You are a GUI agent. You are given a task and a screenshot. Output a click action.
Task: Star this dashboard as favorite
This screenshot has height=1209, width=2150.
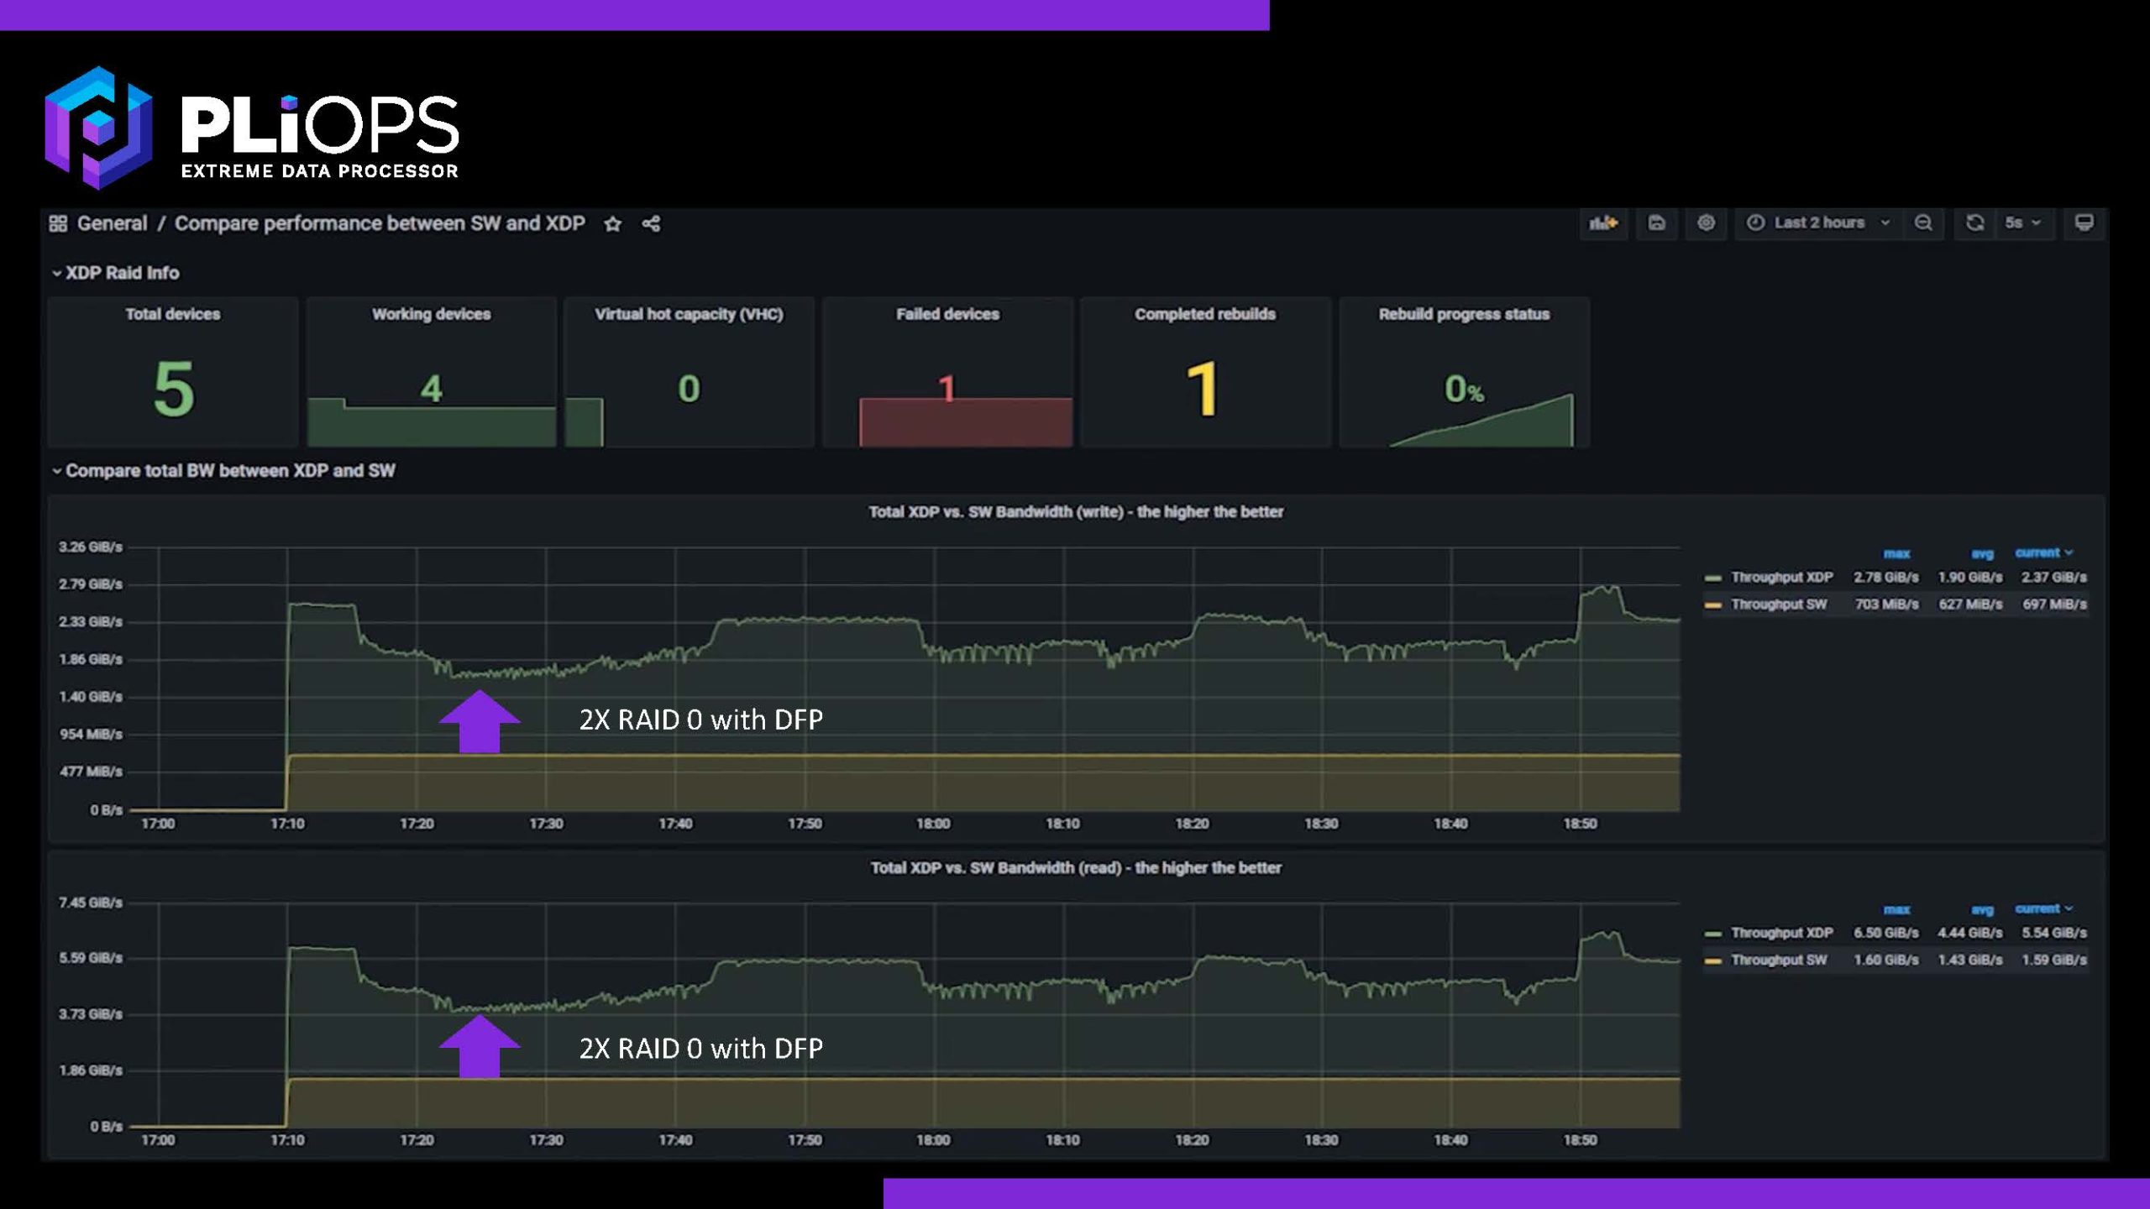click(x=613, y=224)
